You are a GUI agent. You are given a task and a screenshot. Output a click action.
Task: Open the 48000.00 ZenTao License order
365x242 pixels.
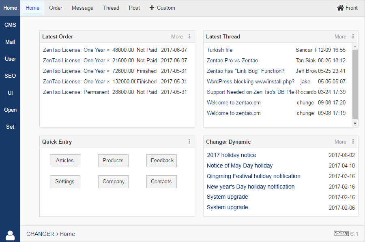tap(76, 50)
